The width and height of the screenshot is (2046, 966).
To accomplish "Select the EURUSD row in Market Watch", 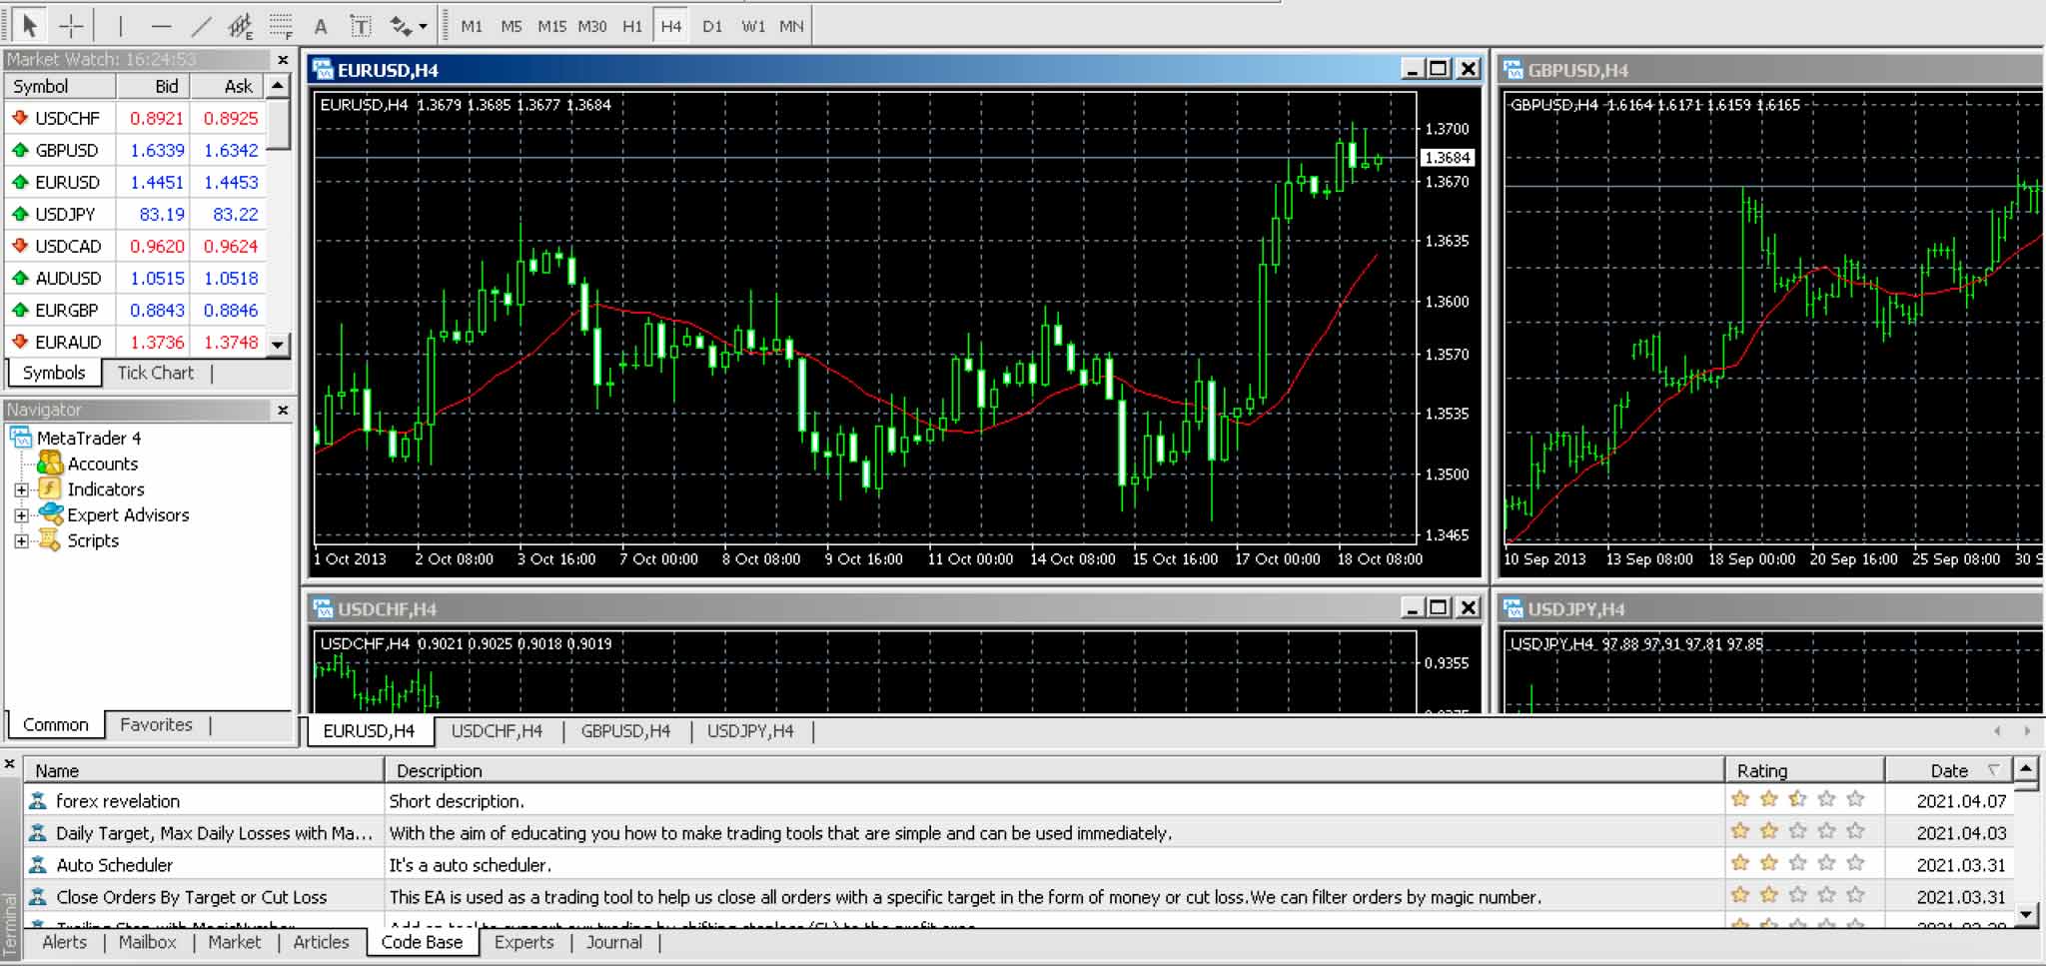I will coord(135,182).
